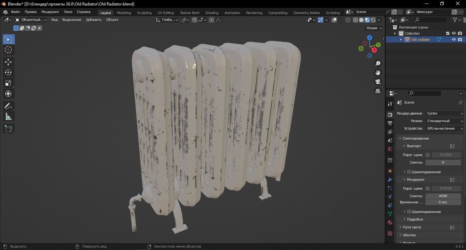Image resolution: width=466 pixels, height=250 pixels.
Task: Click the viewport zoom magnifier icon
Action: pyautogui.click(x=378, y=63)
